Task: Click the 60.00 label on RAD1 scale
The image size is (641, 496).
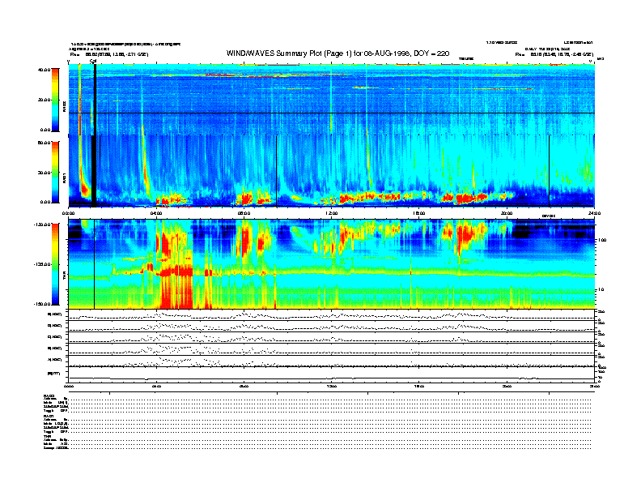Action: coord(45,143)
